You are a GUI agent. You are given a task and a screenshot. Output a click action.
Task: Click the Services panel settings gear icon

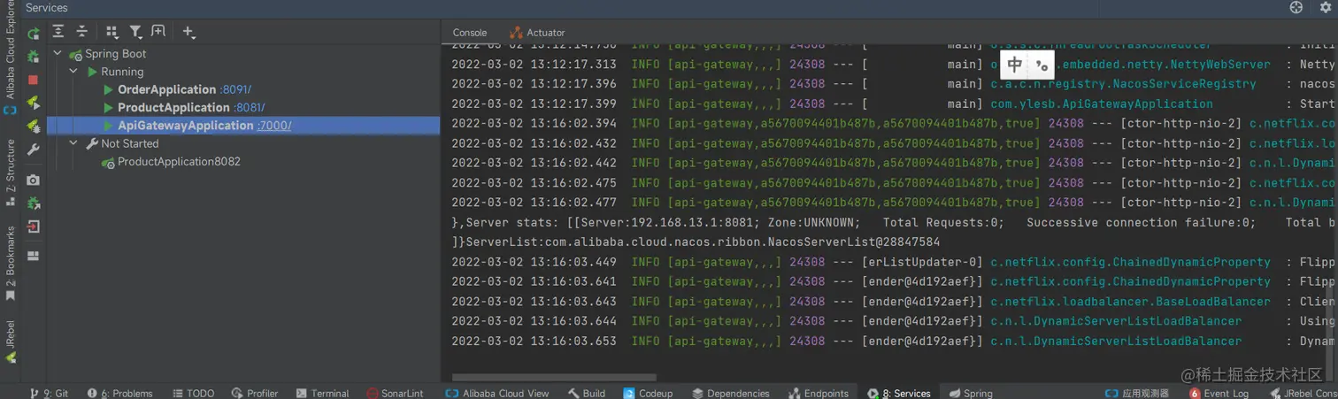1325,7
